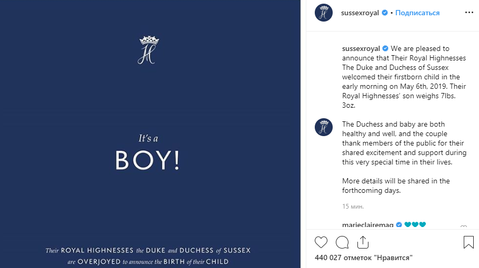479x268 pixels.
Task: Like the post with the heart icon
Action: coord(321,242)
